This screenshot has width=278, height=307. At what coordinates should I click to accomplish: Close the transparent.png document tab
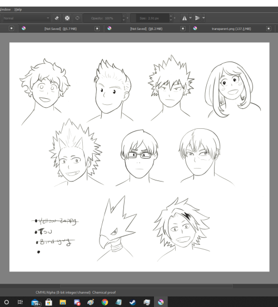(x=269, y=28)
